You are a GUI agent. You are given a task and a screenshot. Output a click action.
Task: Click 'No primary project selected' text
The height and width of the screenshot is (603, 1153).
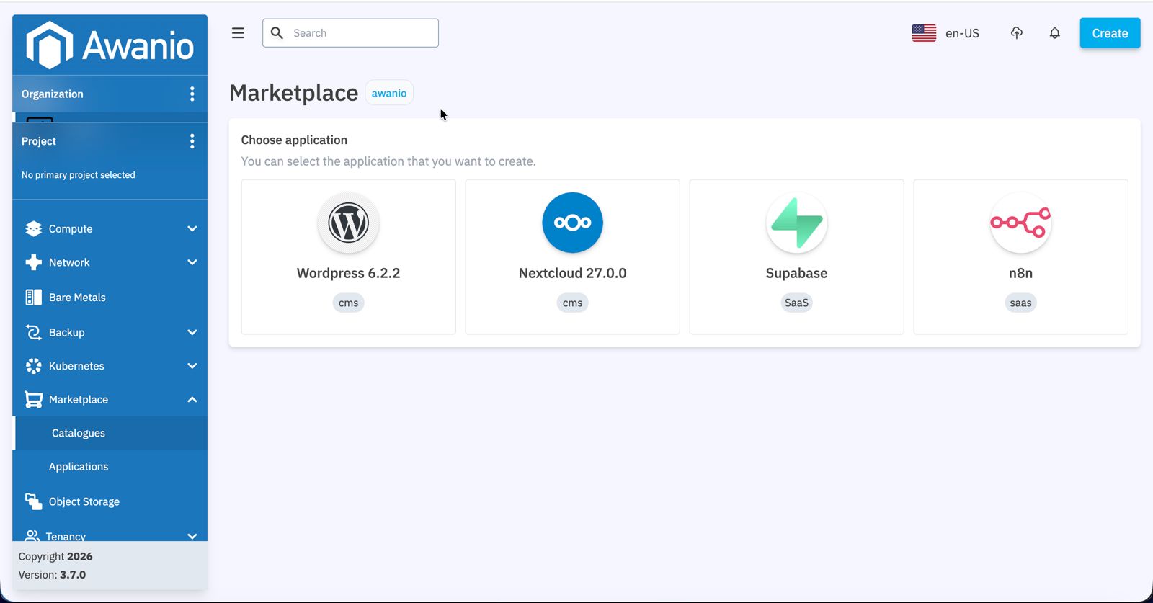tap(79, 175)
